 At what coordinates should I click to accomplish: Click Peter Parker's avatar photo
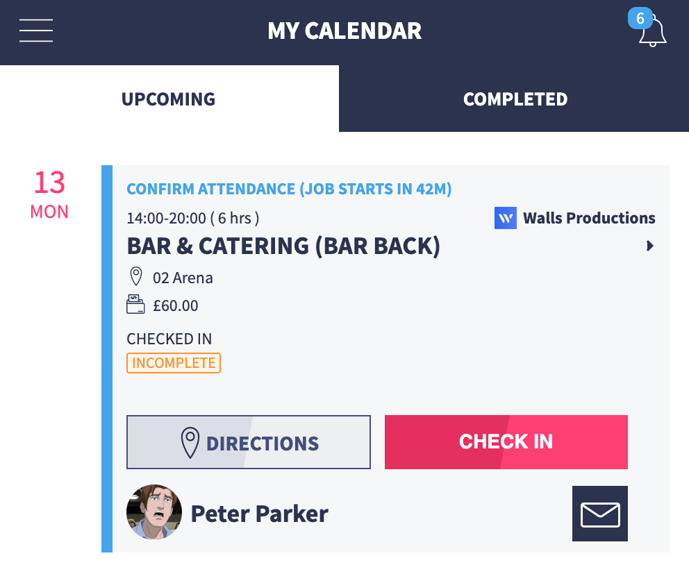point(154,512)
